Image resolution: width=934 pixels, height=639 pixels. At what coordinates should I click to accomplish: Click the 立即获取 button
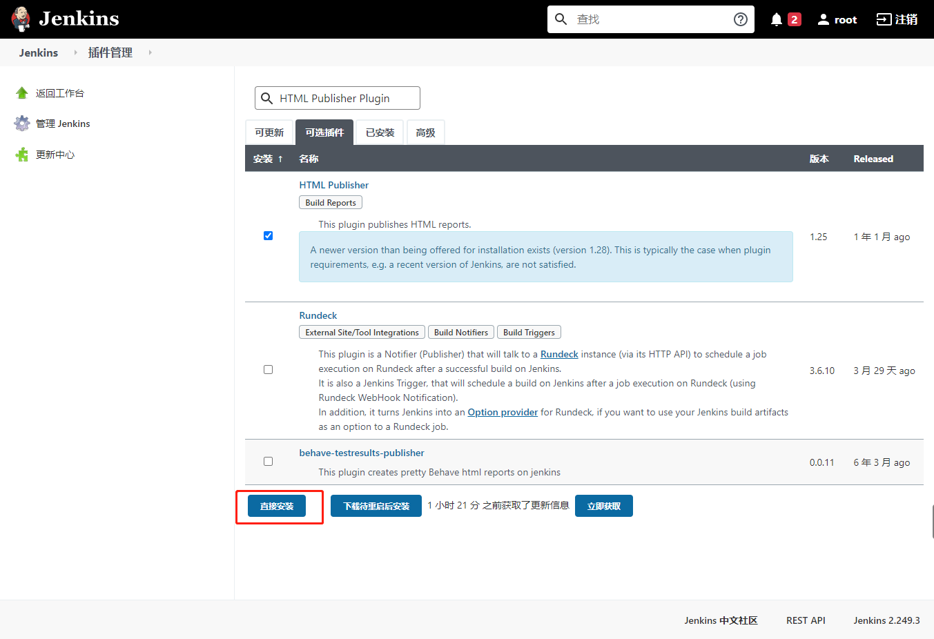point(604,506)
